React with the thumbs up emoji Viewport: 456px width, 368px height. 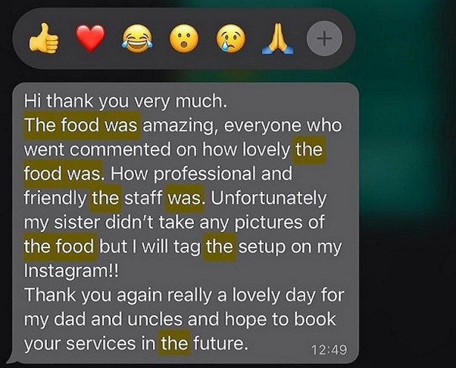click(x=44, y=38)
